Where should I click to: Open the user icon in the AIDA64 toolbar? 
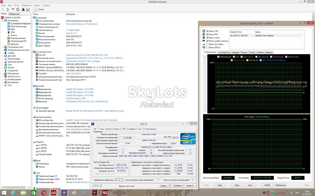pos(23,9)
